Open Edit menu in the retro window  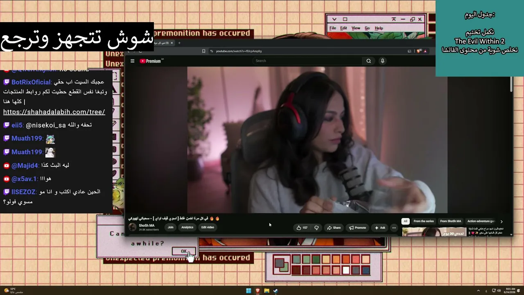point(343,28)
